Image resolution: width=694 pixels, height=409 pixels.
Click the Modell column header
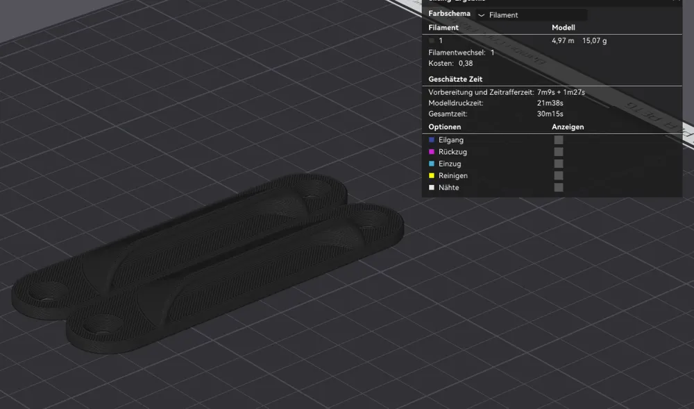pos(564,28)
